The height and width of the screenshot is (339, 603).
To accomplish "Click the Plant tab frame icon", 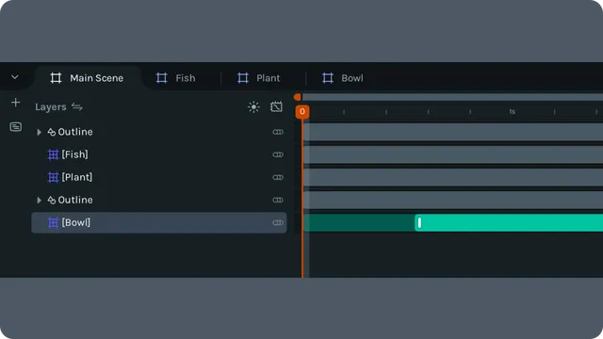I will click(x=243, y=78).
